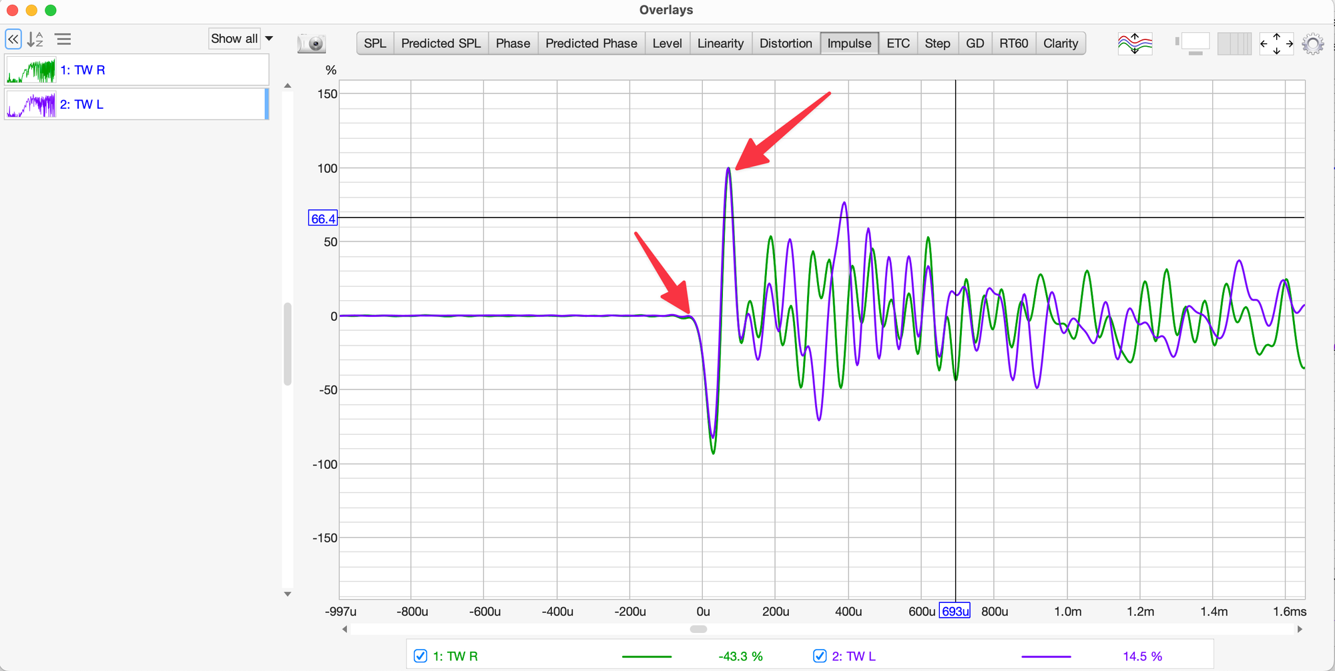Click the purple TW L trace color line
The height and width of the screenshot is (671, 1335).
coord(1046,657)
